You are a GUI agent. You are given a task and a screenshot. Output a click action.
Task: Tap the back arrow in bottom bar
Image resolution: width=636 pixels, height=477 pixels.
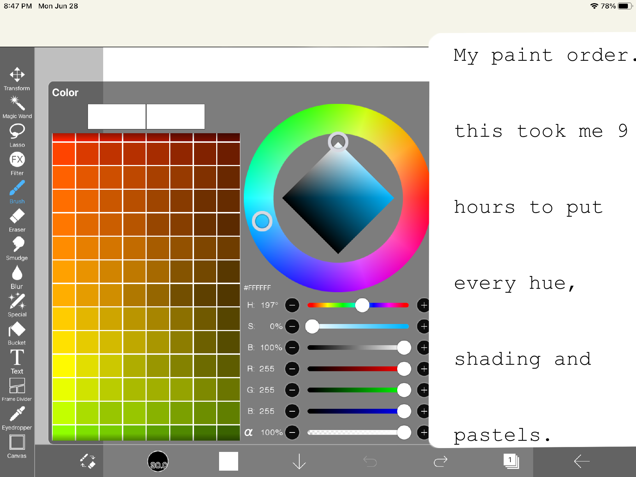582,461
